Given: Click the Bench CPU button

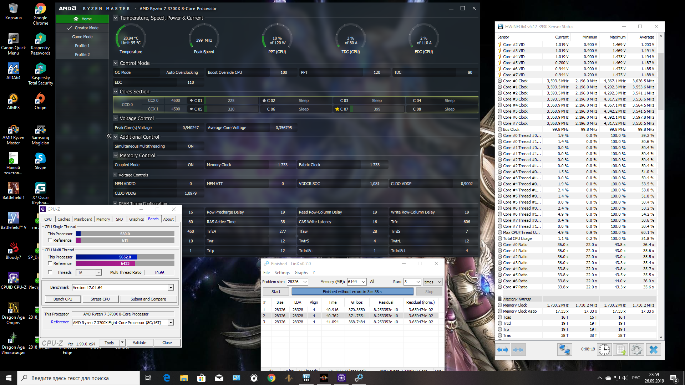Looking at the screenshot, I should pyautogui.click(x=63, y=299).
